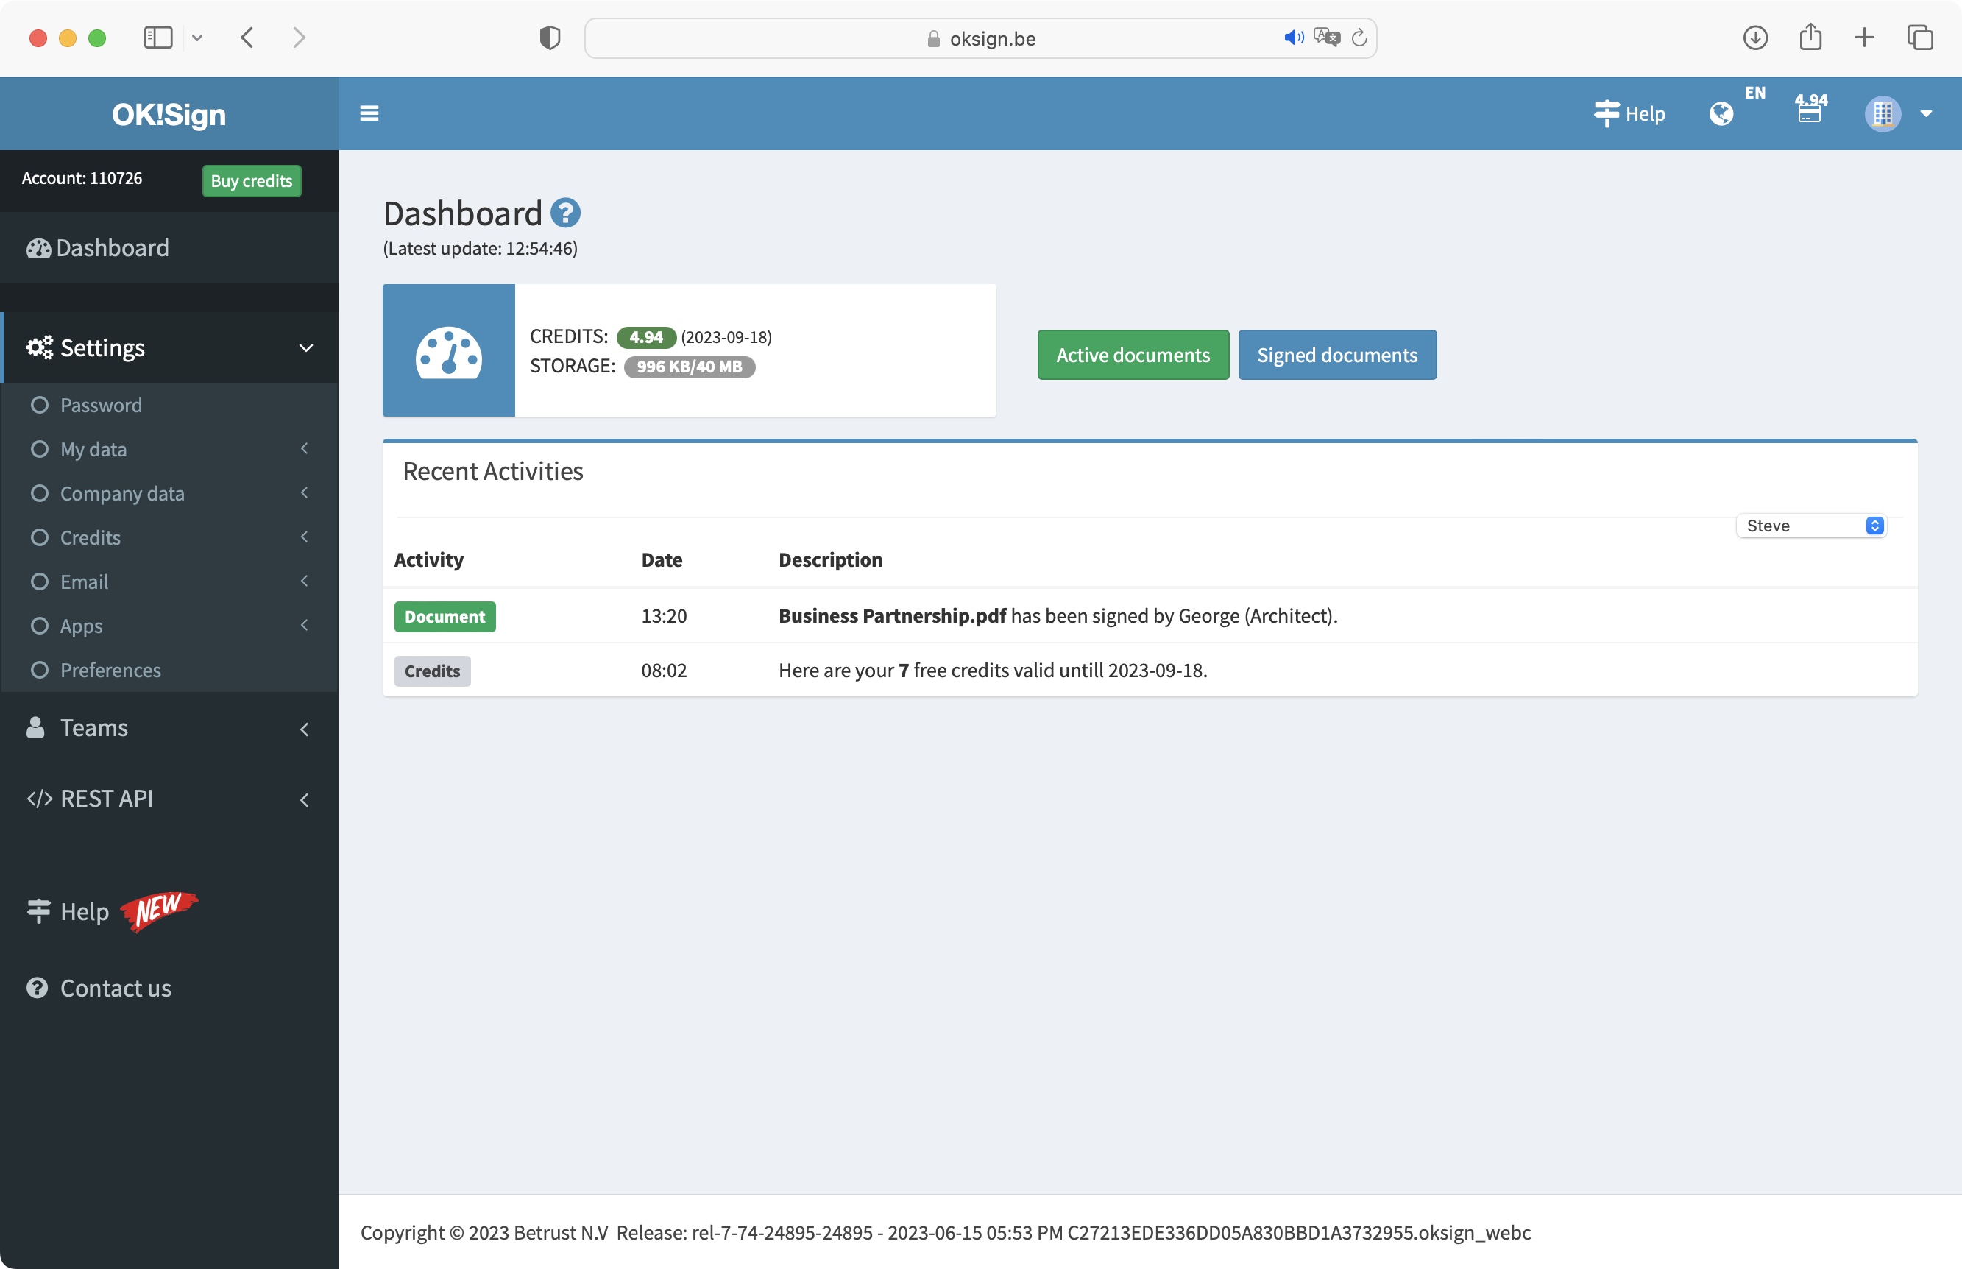Expand Email submenu
Screen dimensions: 1962x1269
pyautogui.click(x=169, y=581)
